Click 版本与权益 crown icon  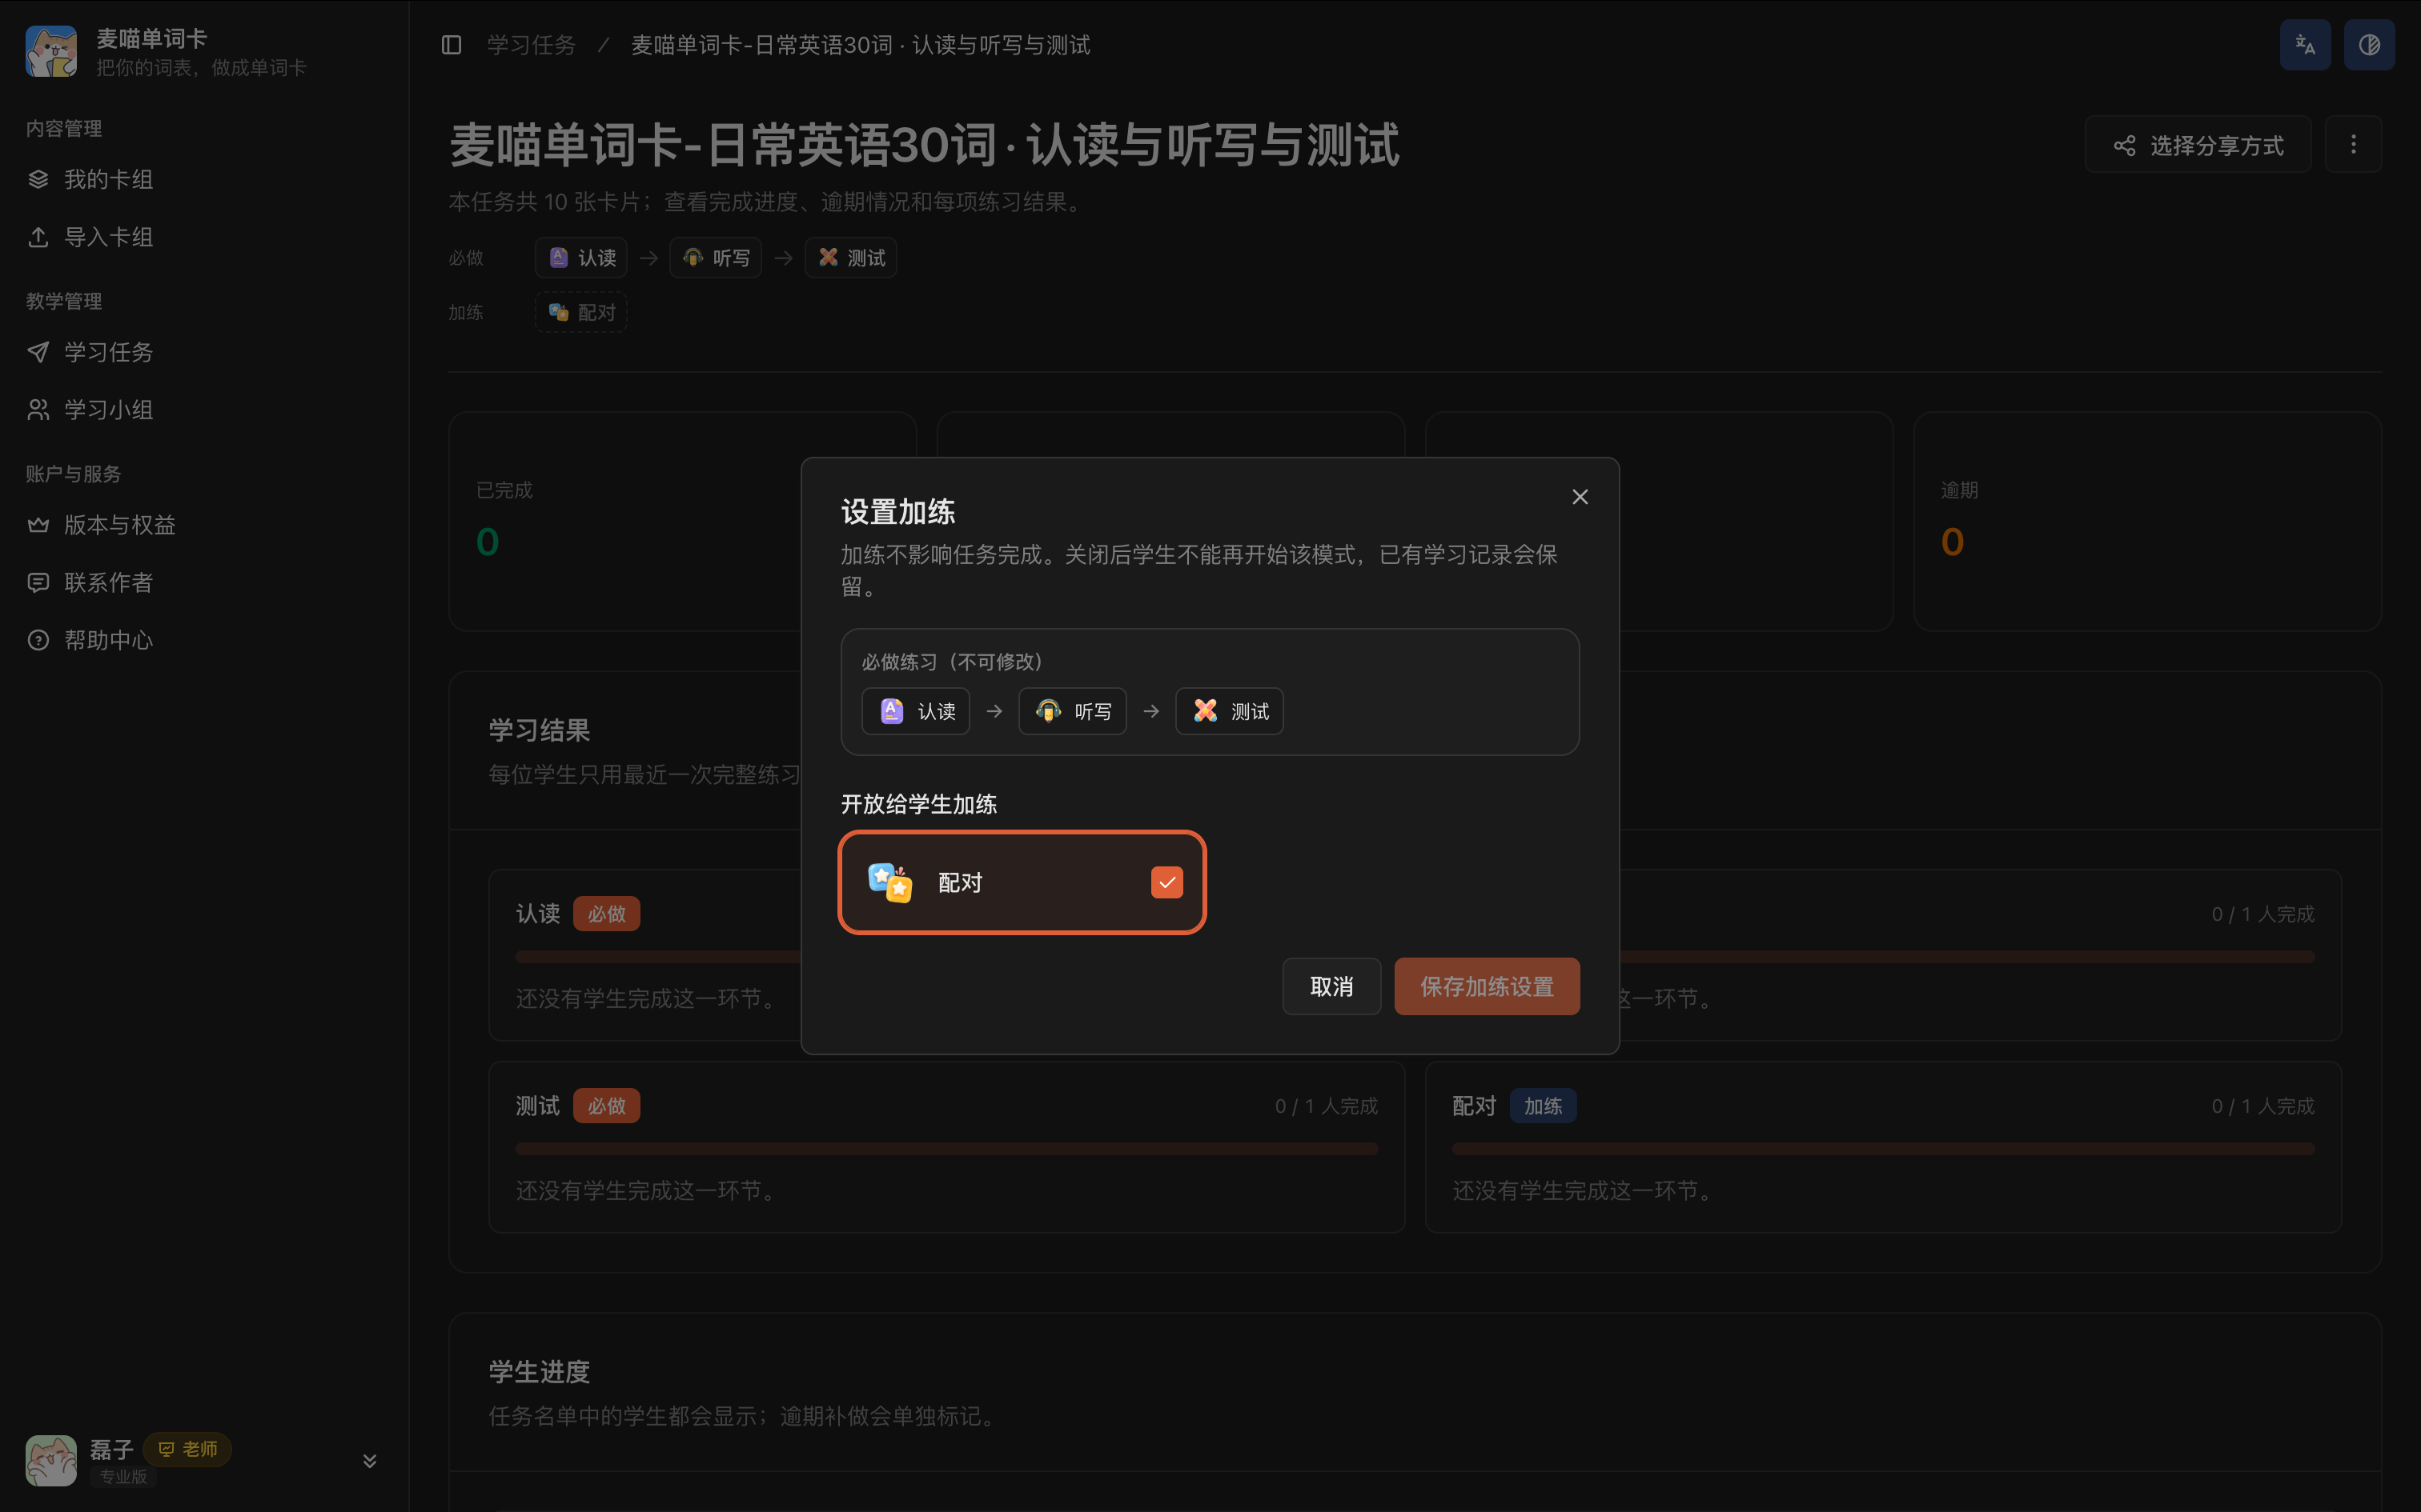click(38, 525)
